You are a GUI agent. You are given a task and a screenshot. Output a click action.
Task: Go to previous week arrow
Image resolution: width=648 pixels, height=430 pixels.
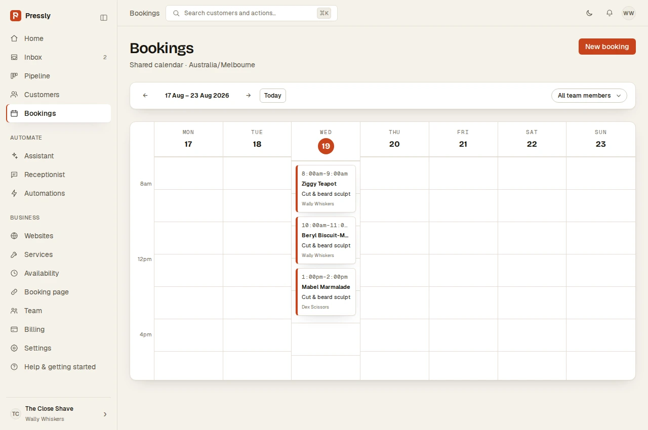coord(145,96)
